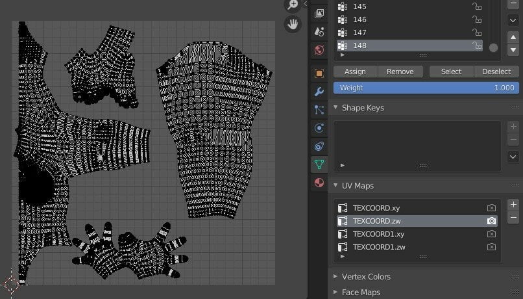Select vertex group 148

(409, 45)
